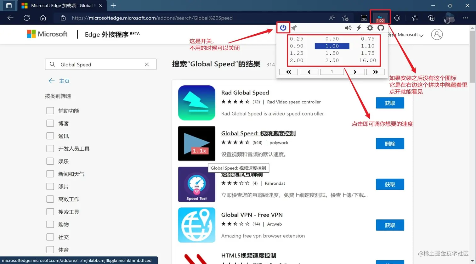
Task: Open the Collections icon in Edge toolbar
Action: click(x=431, y=18)
